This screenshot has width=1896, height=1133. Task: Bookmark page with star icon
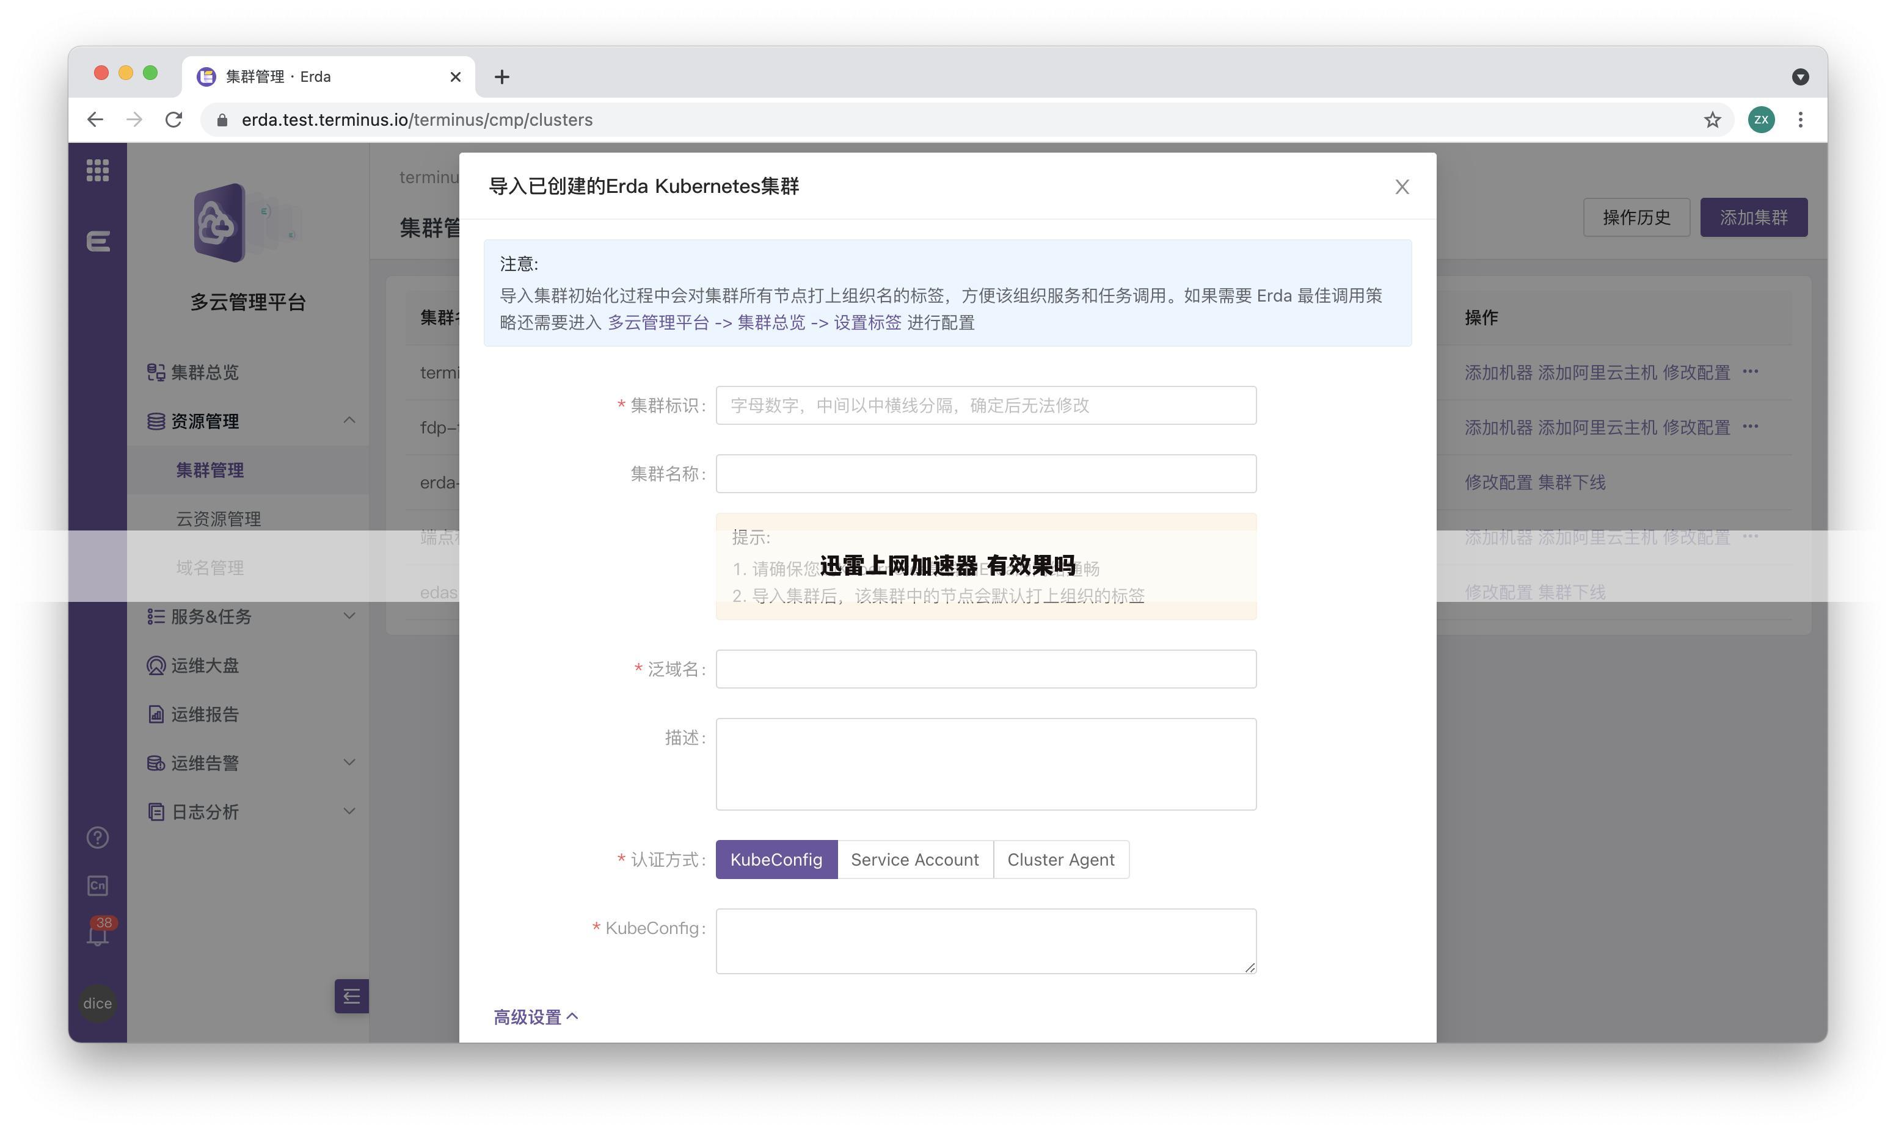pyautogui.click(x=1712, y=120)
